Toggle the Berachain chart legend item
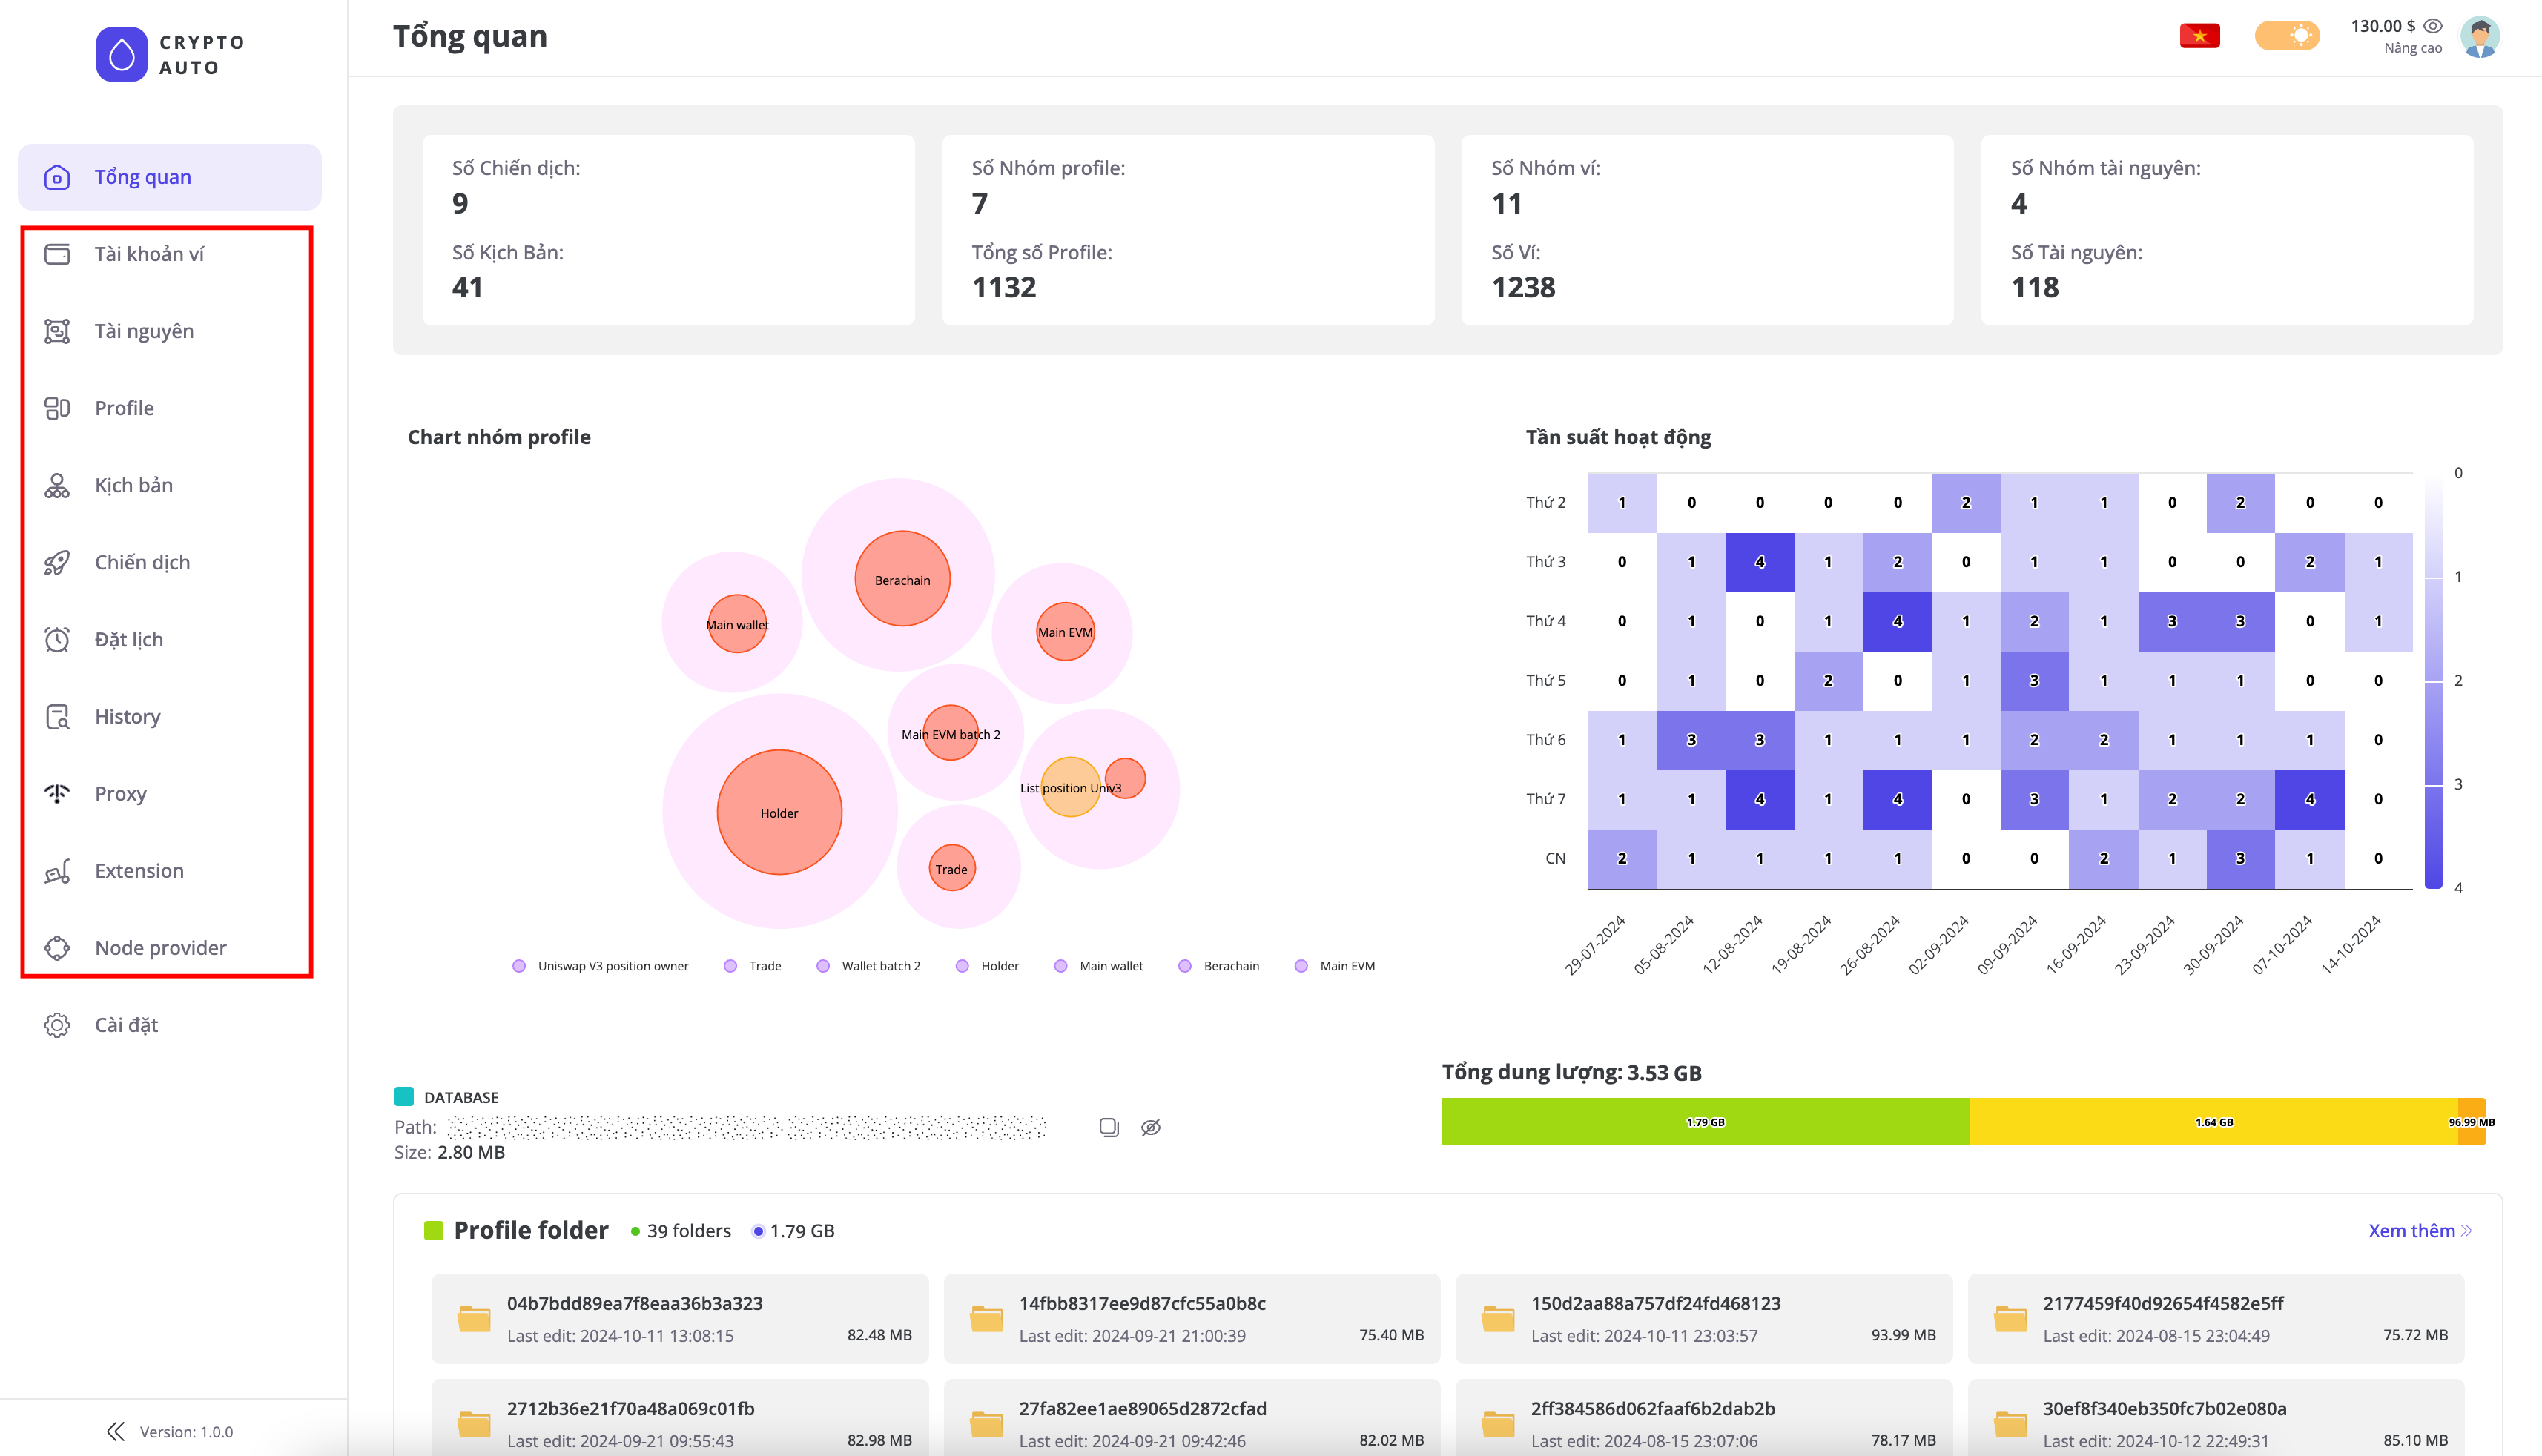Image resolution: width=2542 pixels, height=1456 pixels. tap(1220, 966)
